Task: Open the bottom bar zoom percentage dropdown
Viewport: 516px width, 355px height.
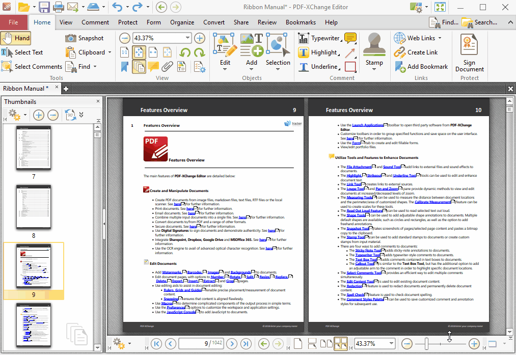Action: coord(391,343)
